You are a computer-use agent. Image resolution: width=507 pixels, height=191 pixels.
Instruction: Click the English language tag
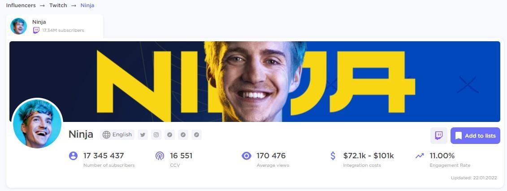click(117, 135)
